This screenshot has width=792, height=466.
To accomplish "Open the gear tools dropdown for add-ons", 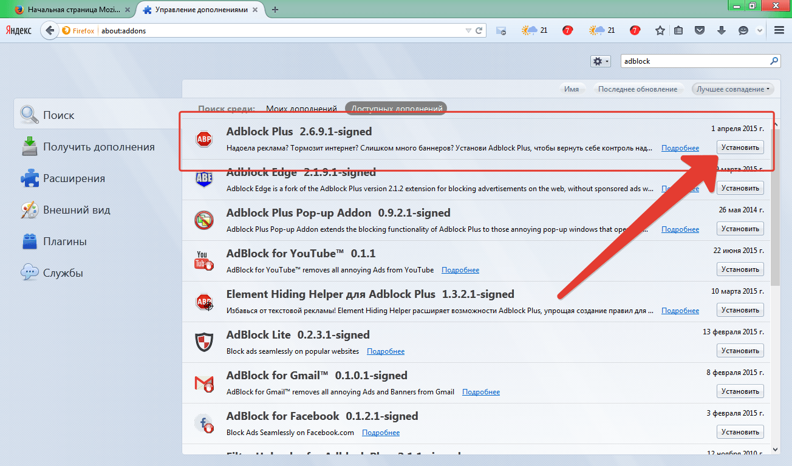I will 600,61.
